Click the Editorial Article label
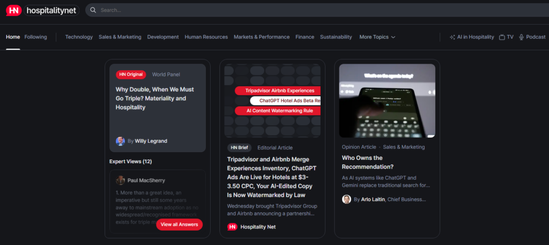The image size is (549, 245). [x=275, y=148]
